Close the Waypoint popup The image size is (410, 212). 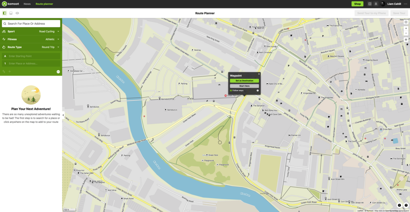click(259, 74)
